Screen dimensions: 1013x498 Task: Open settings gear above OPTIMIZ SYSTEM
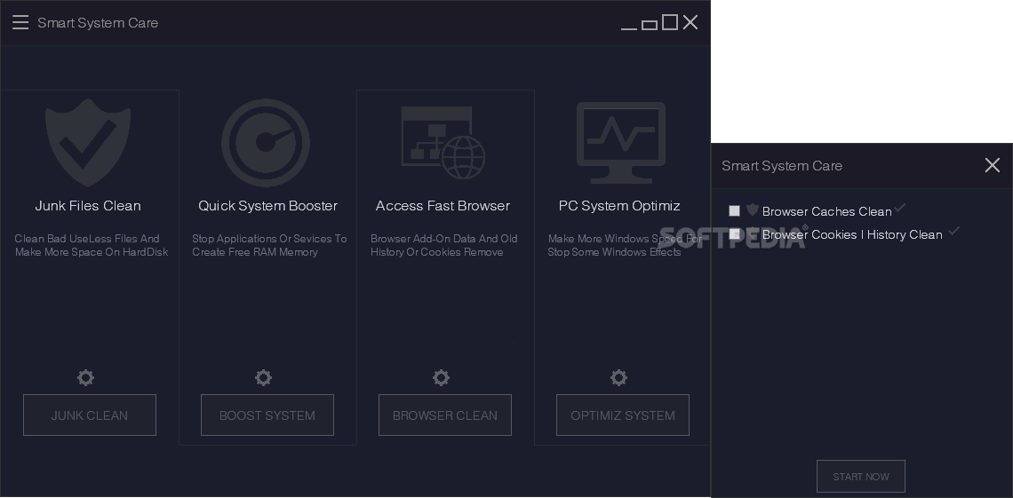[x=619, y=377]
